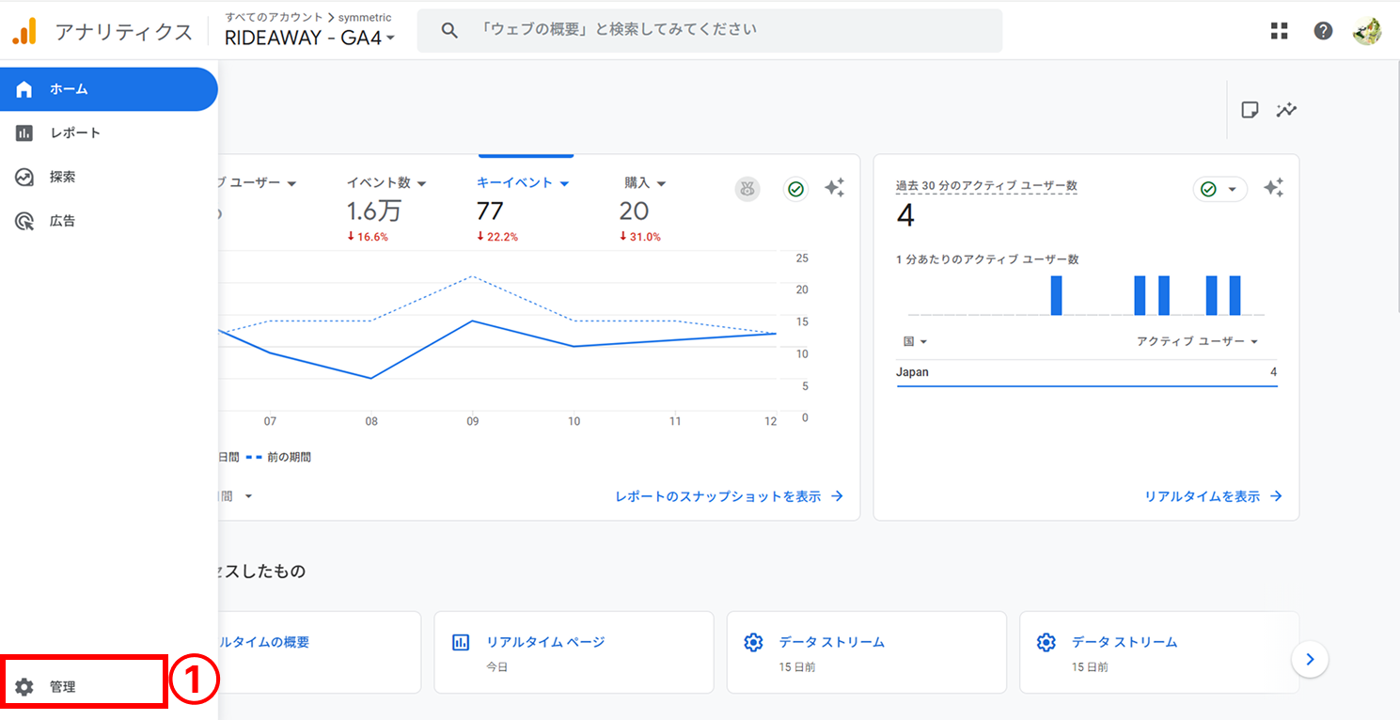
Task: Open the user account avatar
Action: (x=1367, y=31)
